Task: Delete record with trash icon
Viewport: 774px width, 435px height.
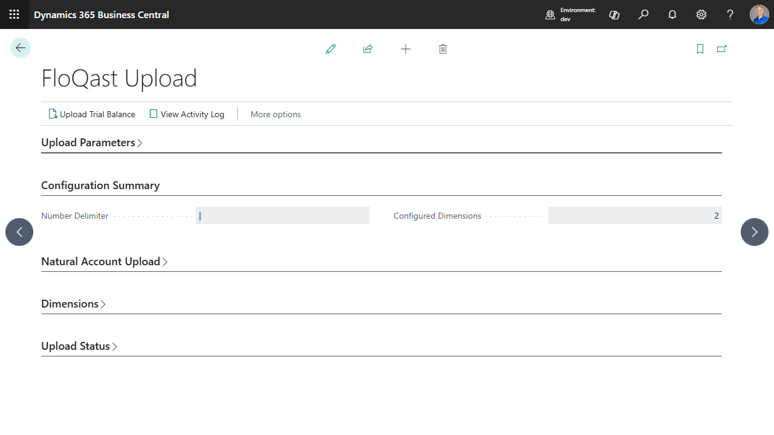Action: click(x=443, y=49)
